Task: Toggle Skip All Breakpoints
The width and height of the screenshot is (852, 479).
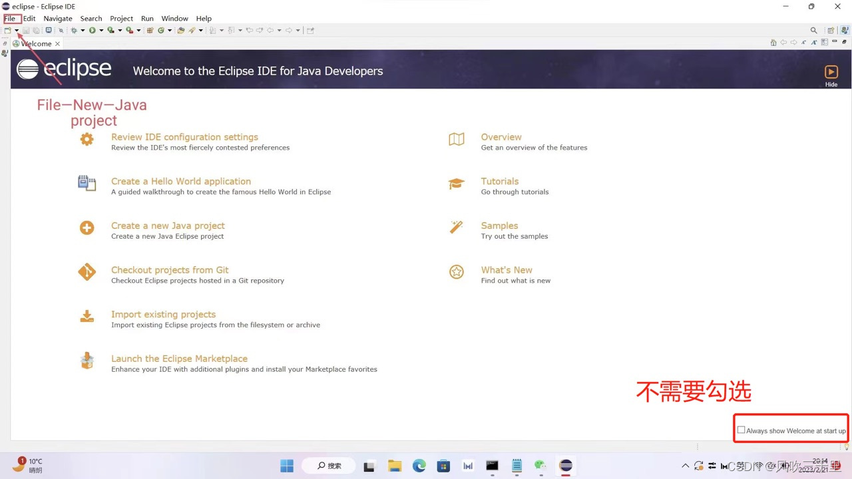Action: pos(61,30)
